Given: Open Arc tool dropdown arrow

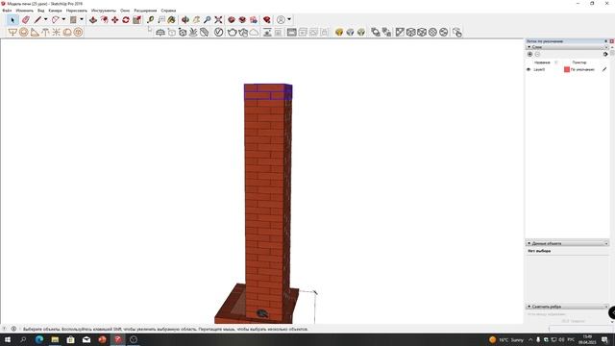Looking at the screenshot, I should click(63, 19).
